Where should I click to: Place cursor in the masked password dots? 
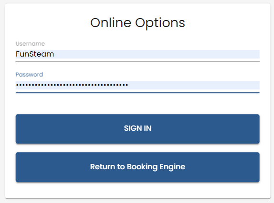[72, 85]
